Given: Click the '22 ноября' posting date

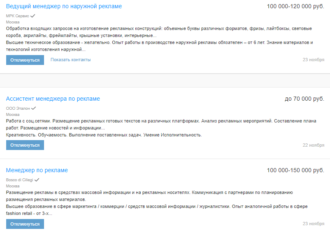Looking at the screenshot, I should (x=314, y=145).
